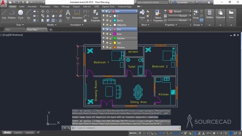Open the annotation scale 1:1 dropdown
242x136 pixels.
click(x=209, y=133)
